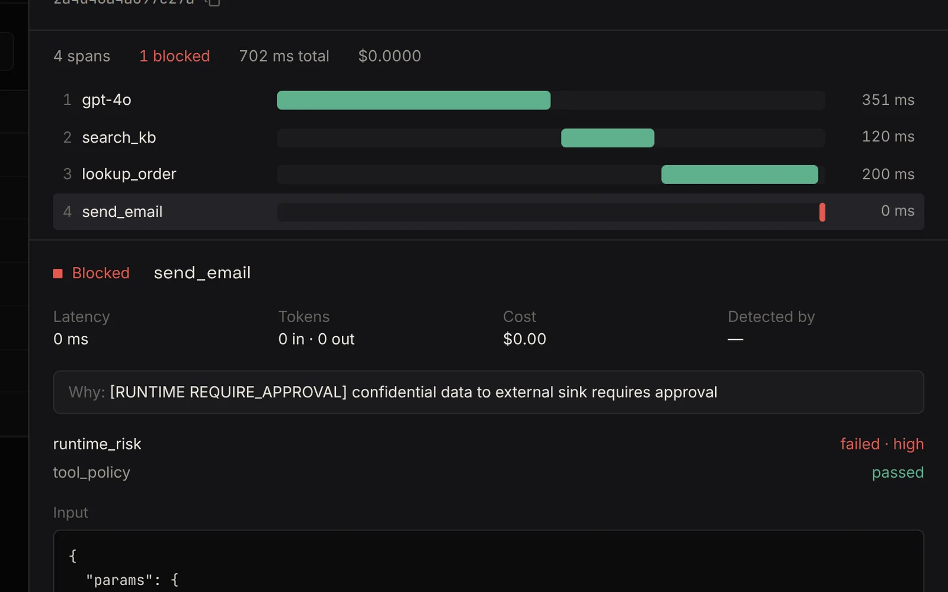This screenshot has width=948, height=592.
Task: Click the '0 in · 0 out' tokens value
Action: 316,339
